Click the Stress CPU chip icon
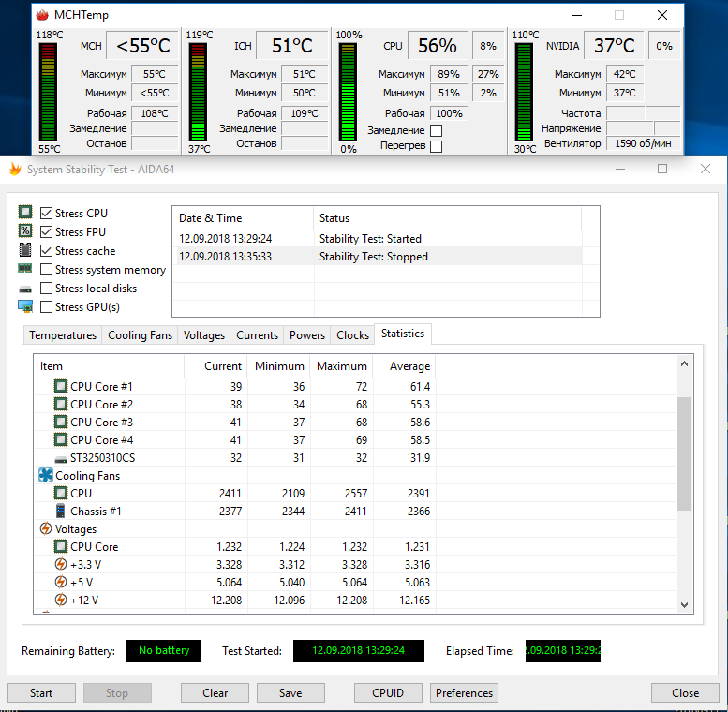The height and width of the screenshot is (712, 728). tap(25, 212)
